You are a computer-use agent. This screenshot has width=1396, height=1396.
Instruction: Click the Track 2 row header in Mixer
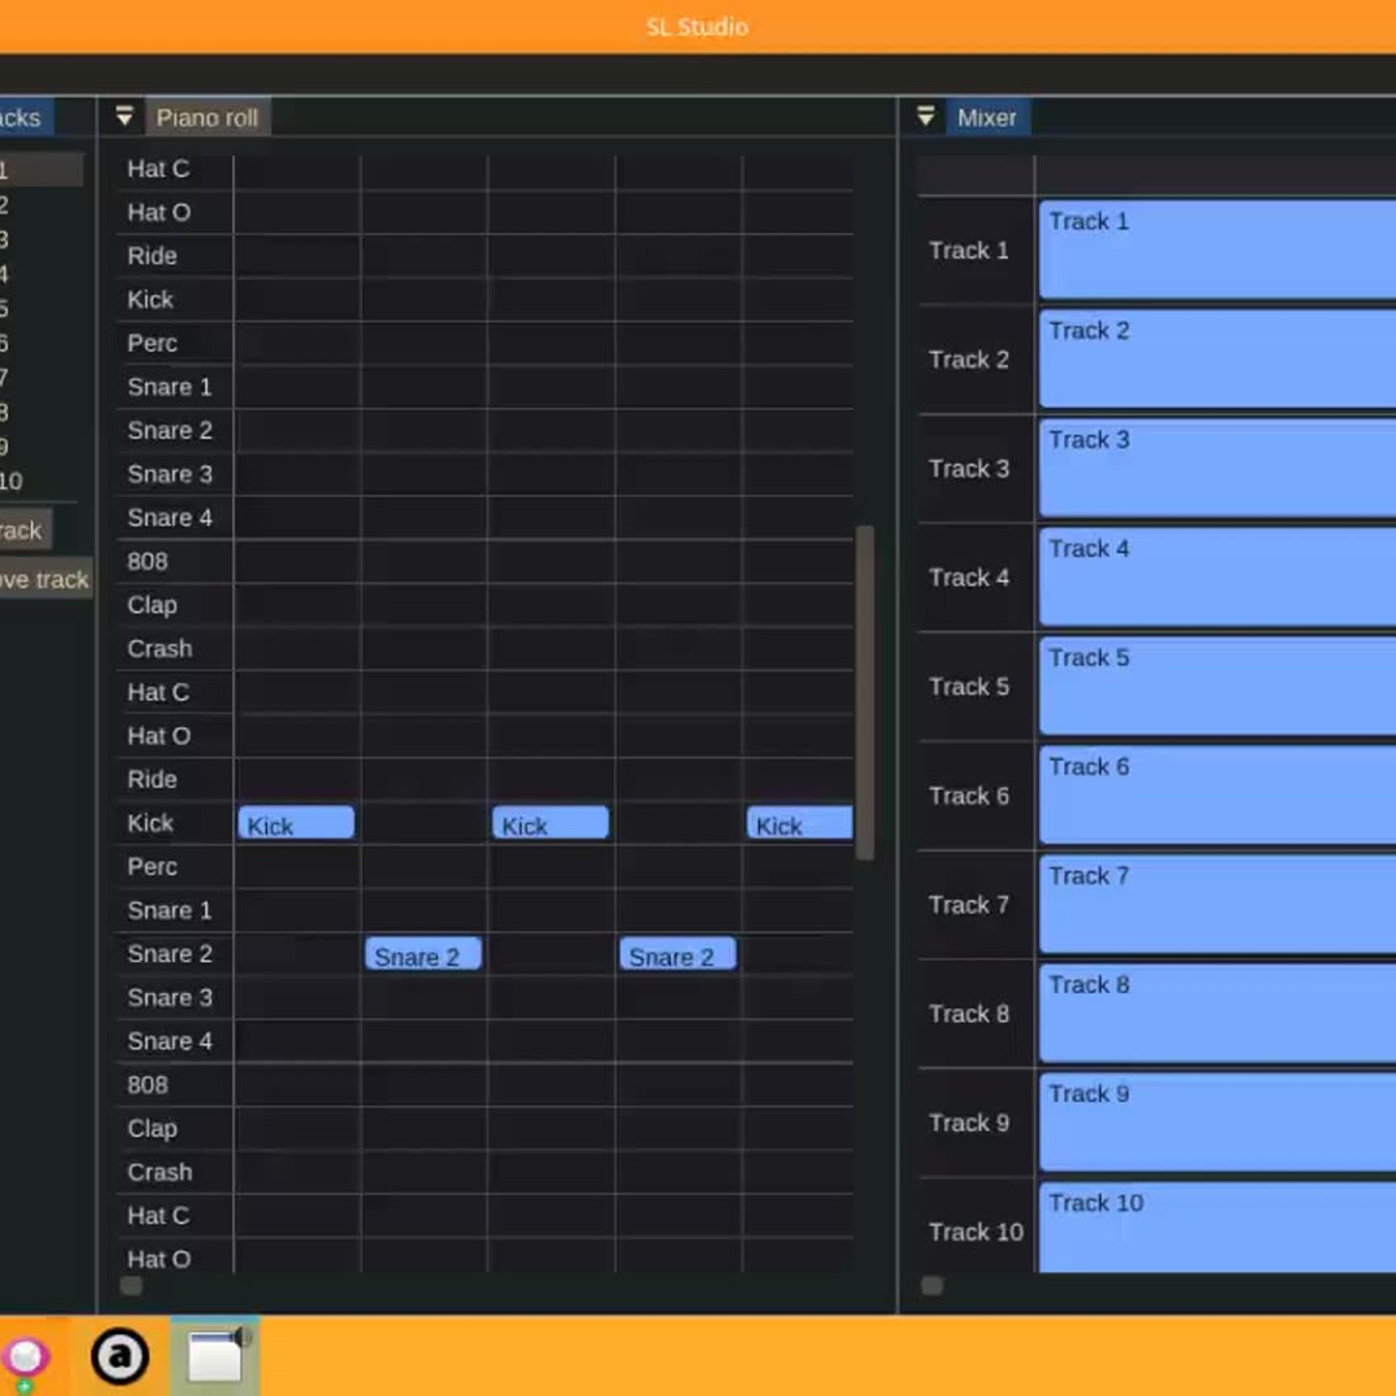tap(975, 359)
